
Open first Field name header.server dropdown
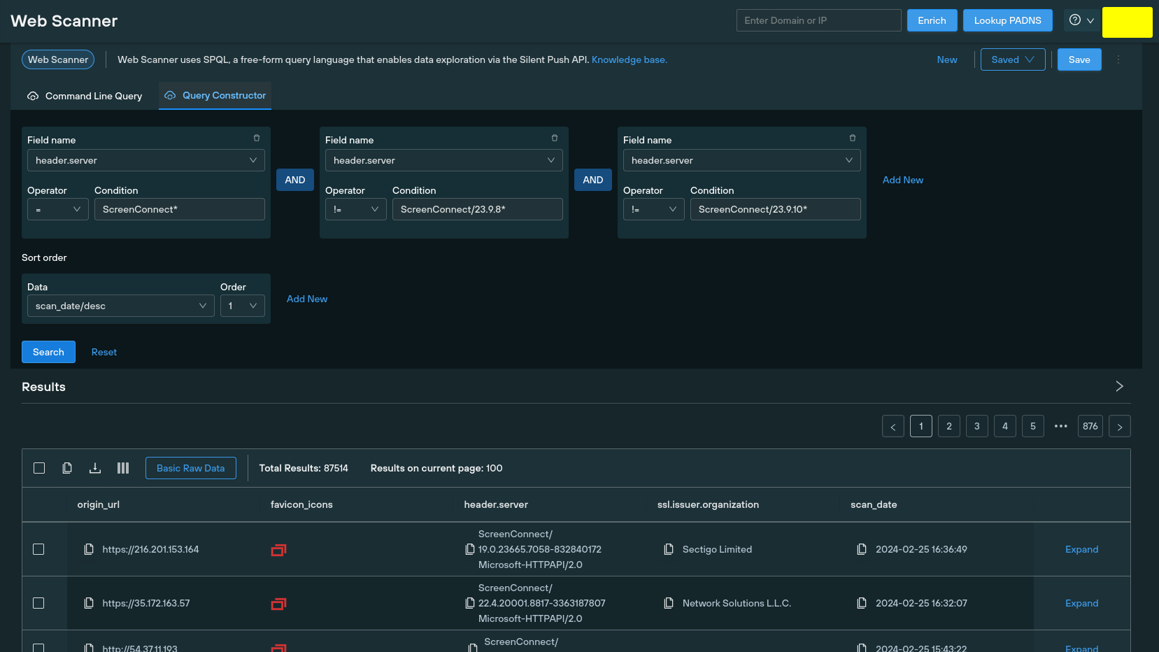[x=146, y=160]
